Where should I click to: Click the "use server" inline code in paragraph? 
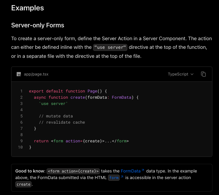(110, 47)
